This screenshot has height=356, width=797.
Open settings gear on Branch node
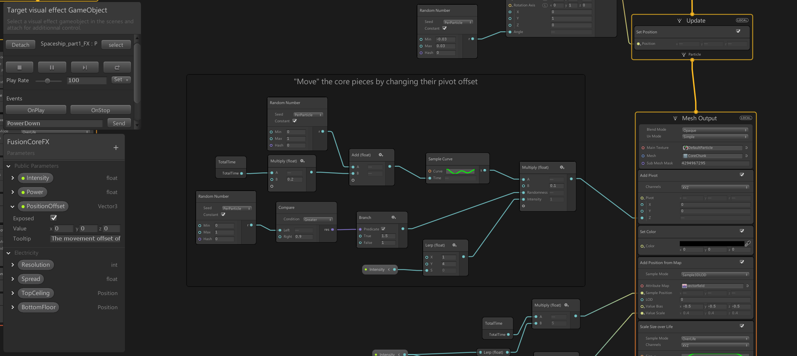tap(393, 218)
